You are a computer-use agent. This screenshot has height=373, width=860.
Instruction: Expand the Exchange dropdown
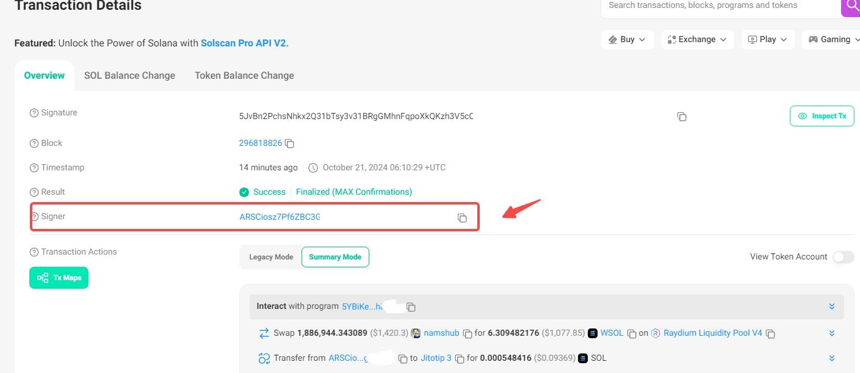pos(697,40)
